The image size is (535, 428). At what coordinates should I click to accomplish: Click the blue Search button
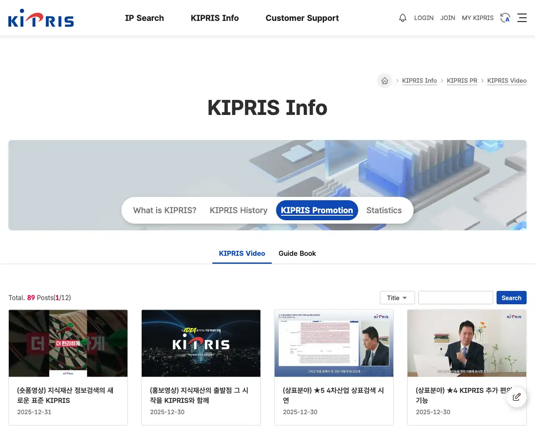pos(512,298)
